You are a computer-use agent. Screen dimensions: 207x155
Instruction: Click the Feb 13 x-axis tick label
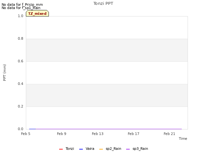pos(98,134)
